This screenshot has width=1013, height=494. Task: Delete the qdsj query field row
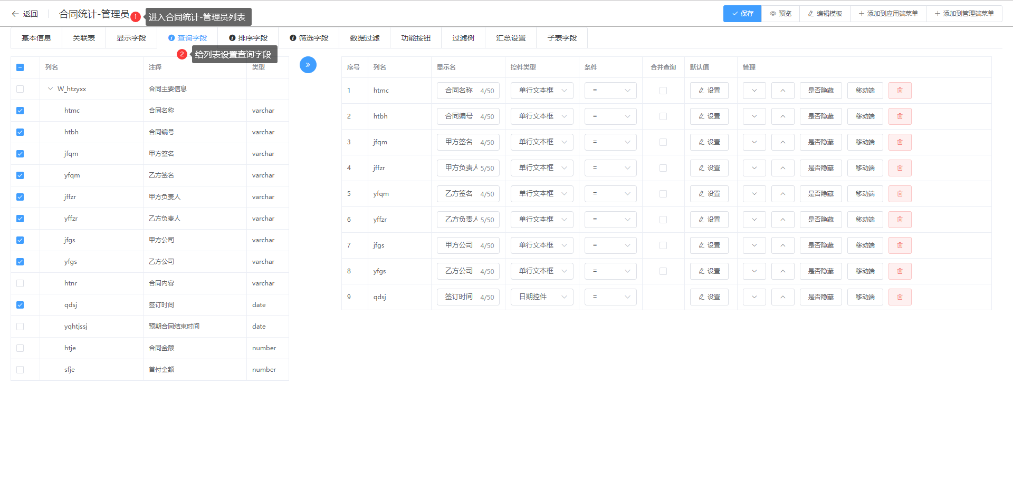[x=900, y=297]
